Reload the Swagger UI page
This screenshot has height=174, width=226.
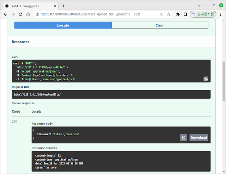[x=20, y=14]
